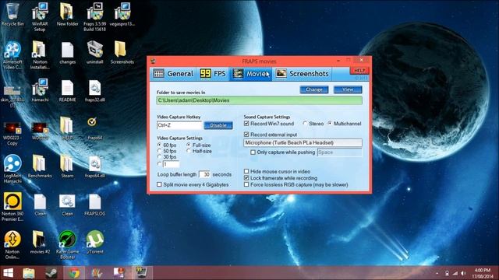The width and height of the screenshot is (499, 280).
Task: Click the push-to-capture Space key field
Action: point(340,152)
